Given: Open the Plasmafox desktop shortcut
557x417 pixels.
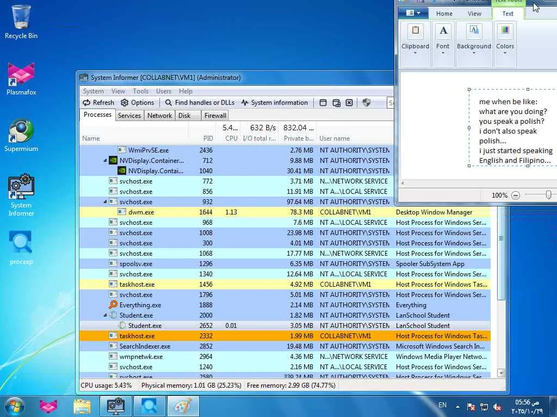Looking at the screenshot, I should [x=21, y=79].
